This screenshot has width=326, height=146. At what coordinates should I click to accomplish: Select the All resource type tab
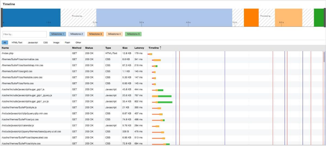point(5,43)
